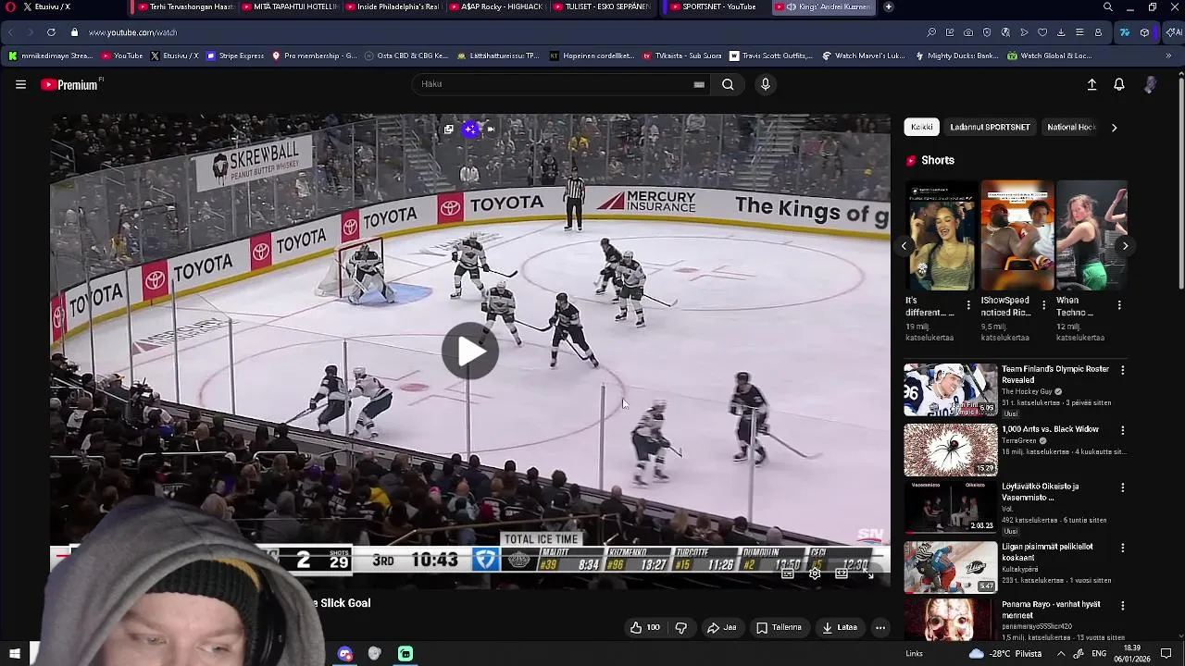Open options for Löytävätkö Oikeisto ja Vasemmisto video

1123,487
